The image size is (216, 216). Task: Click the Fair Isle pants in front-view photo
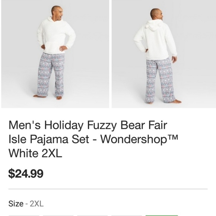click(51, 75)
